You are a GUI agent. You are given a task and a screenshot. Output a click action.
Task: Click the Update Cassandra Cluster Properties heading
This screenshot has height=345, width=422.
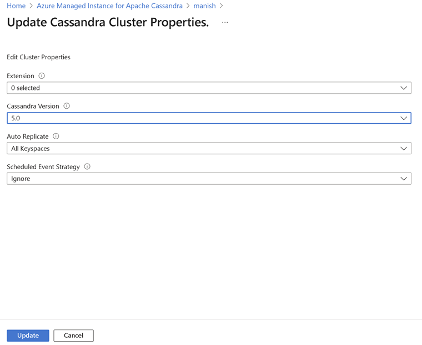[x=108, y=22]
